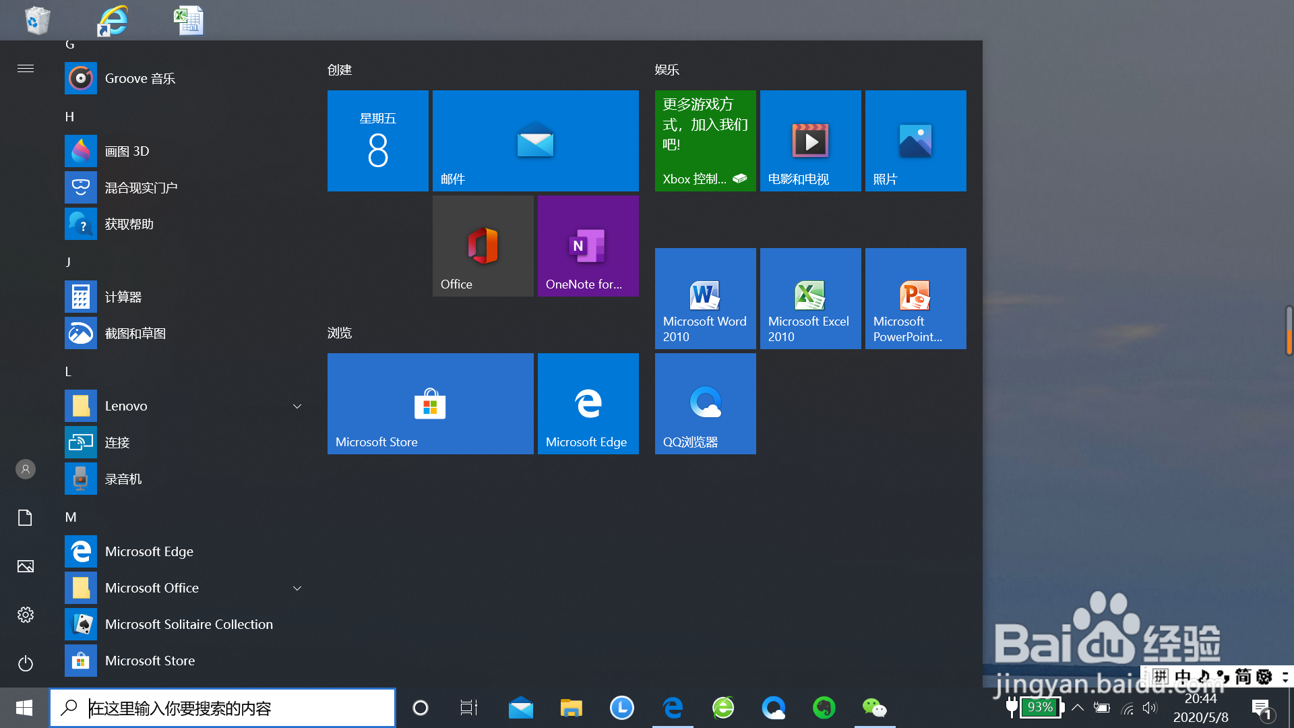Image resolution: width=1294 pixels, height=728 pixels.
Task: Open 截图和草图 snipping app
Action: pyautogui.click(x=135, y=334)
